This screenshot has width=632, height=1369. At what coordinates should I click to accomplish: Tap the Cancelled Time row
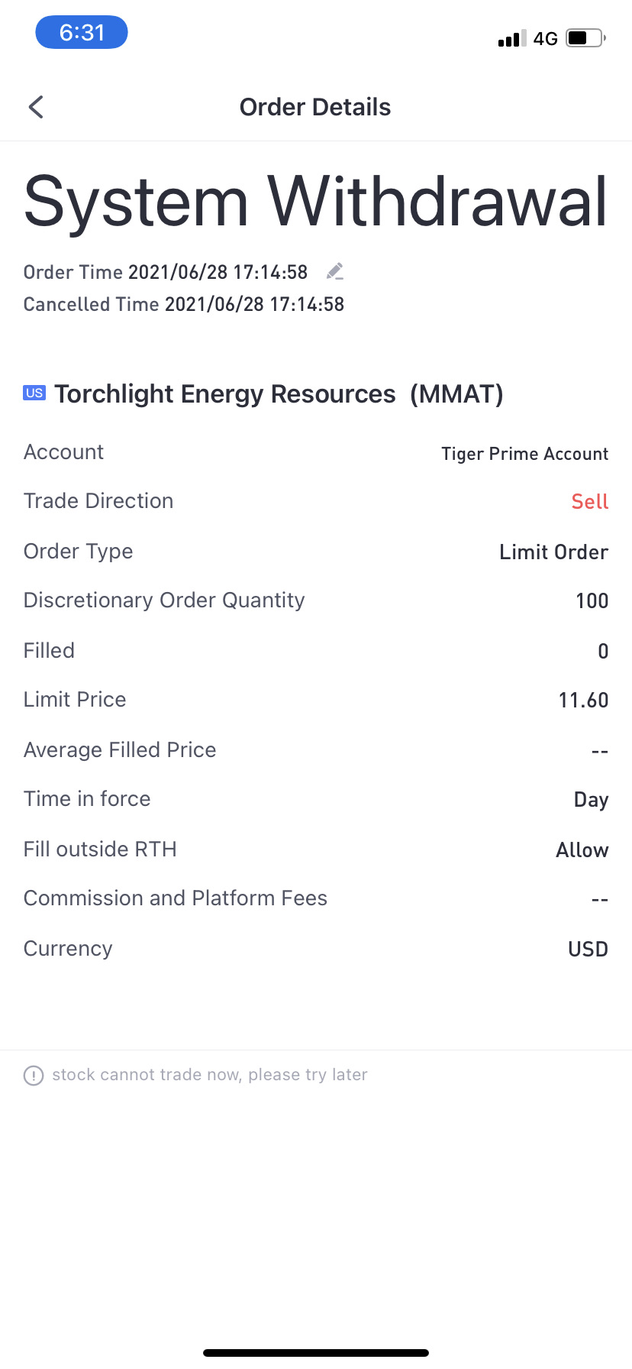(184, 304)
